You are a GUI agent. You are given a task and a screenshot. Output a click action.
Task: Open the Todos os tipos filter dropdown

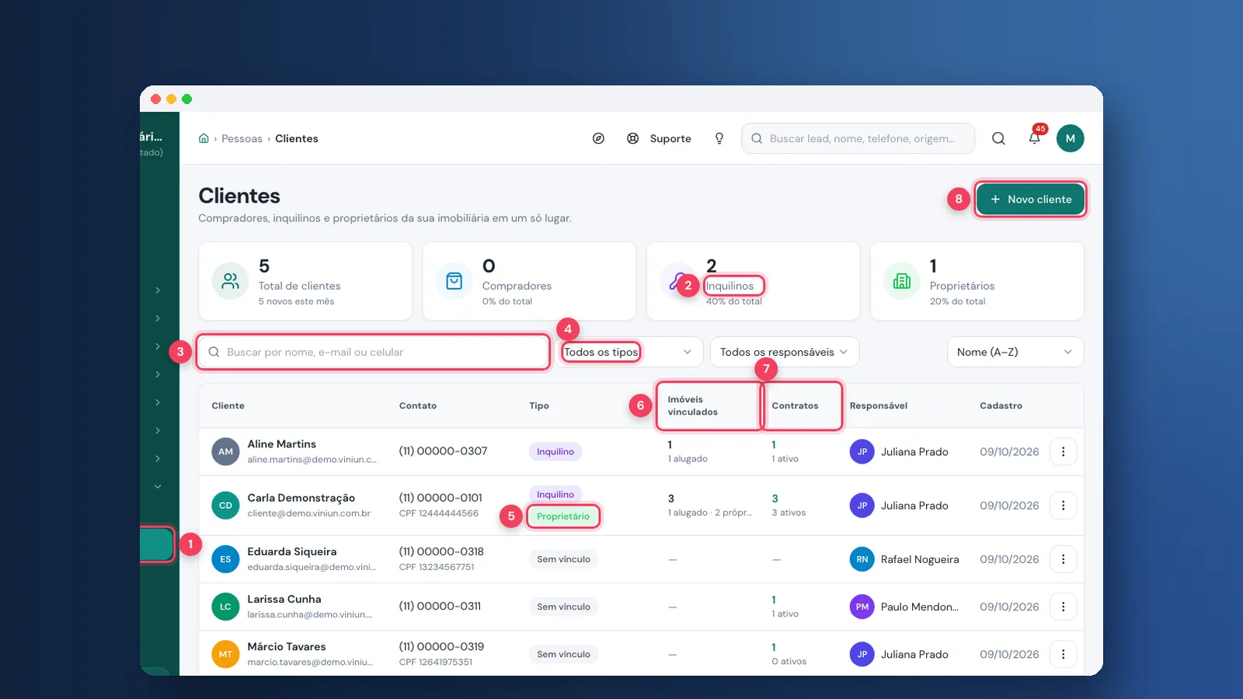coord(629,352)
